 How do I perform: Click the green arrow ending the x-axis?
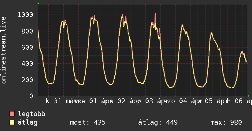tap(249, 96)
